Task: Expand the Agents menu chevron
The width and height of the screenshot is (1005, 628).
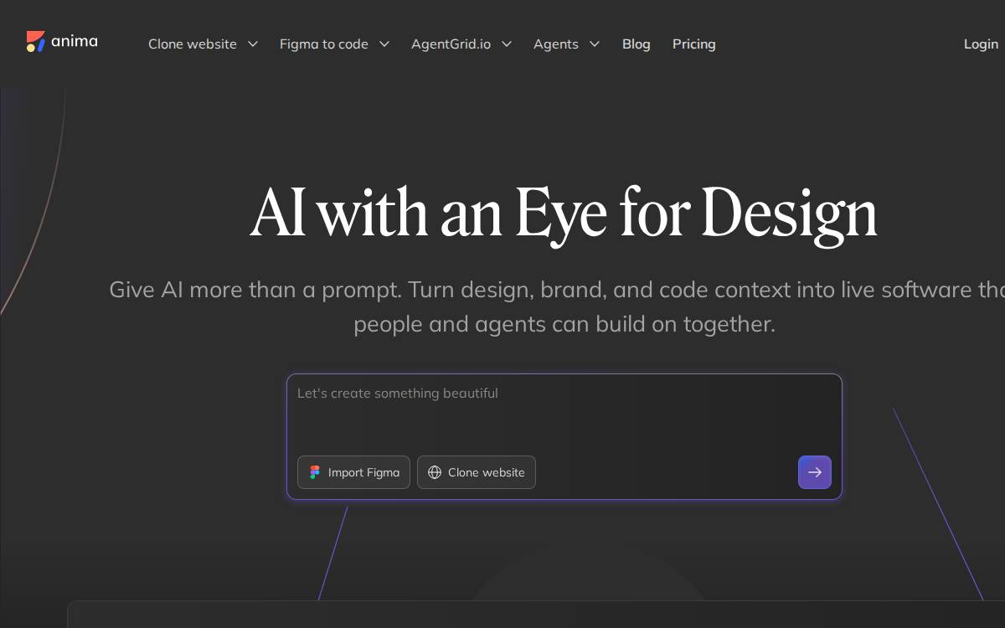Action: pyautogui.click(x=595, y=44)
